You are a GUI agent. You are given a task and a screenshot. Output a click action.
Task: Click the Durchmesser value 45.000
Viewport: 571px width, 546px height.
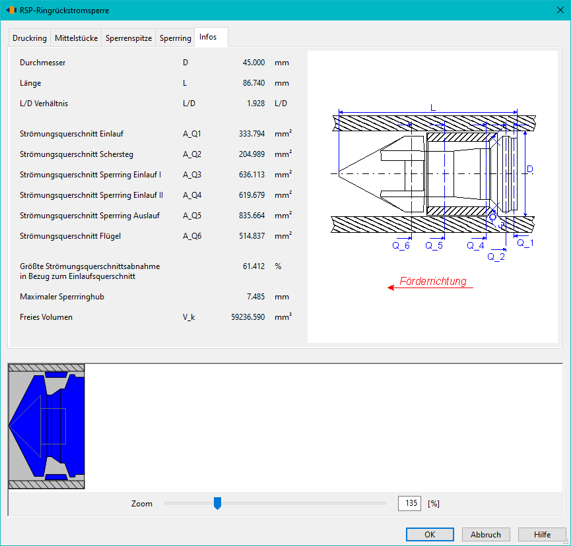coord(253,63)
